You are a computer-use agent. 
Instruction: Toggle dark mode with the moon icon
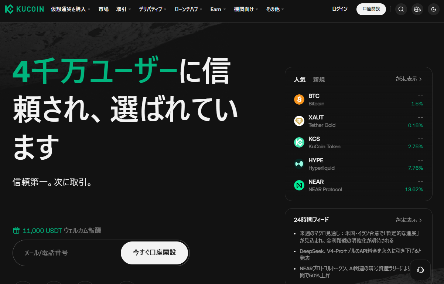(x=434, y=9)
